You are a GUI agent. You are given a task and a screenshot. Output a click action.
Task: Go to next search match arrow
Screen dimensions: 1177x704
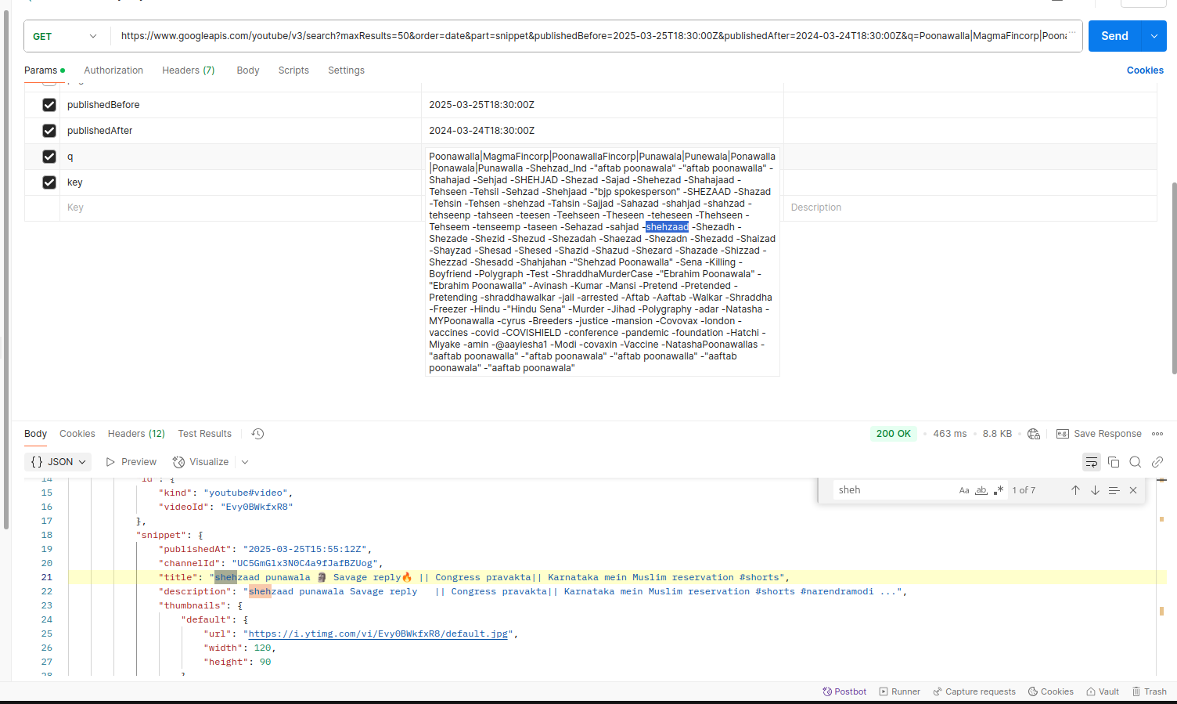tap(1095, 490)
